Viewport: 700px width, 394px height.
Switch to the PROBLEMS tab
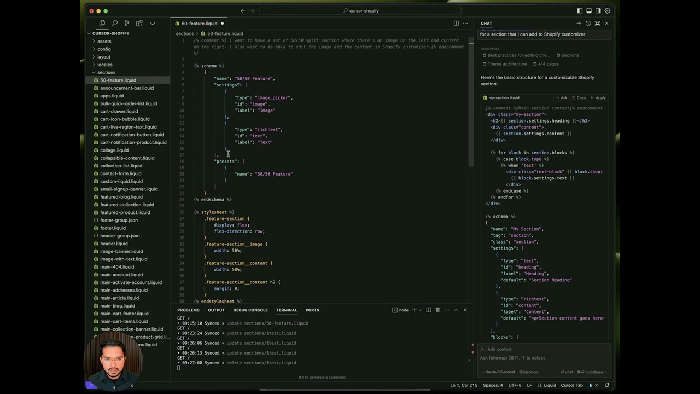click(x=188, y=310)
